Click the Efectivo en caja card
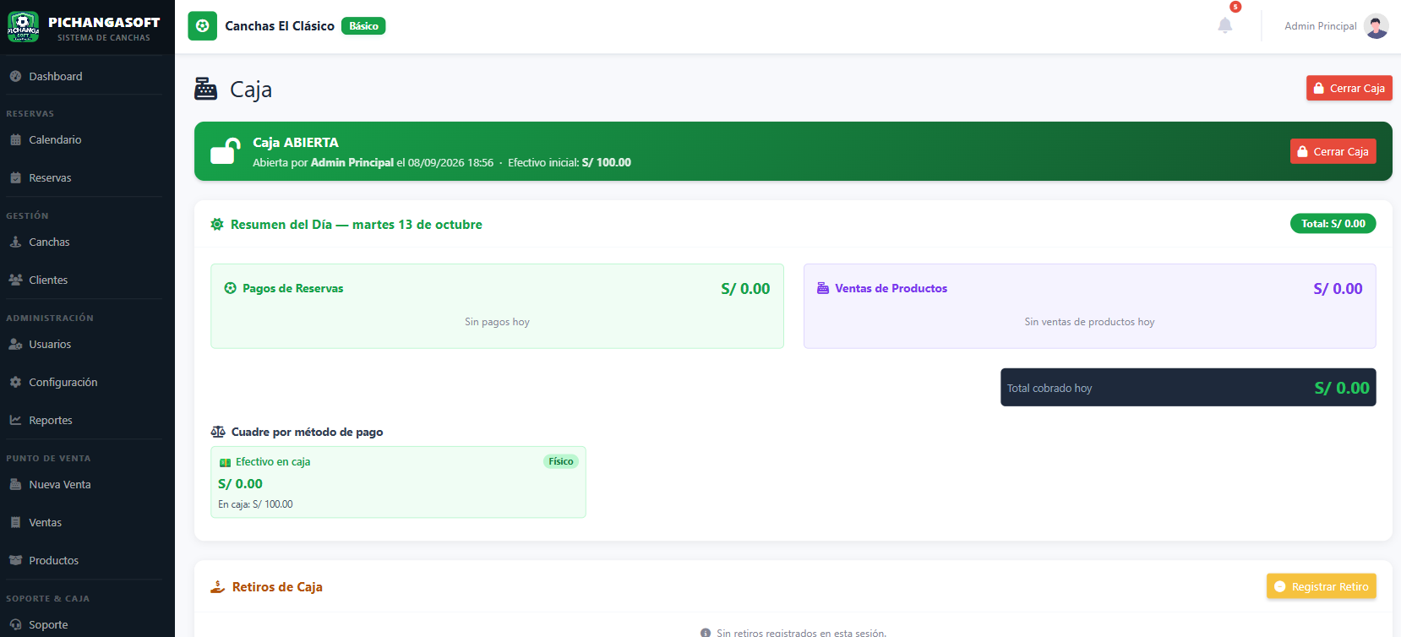The image size is (1401, 637). pyautogui.click(x=398, y=482)
